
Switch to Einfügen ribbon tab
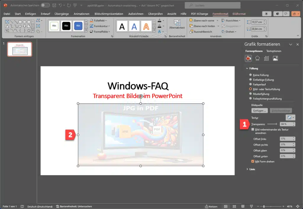[x=30, y=14]
